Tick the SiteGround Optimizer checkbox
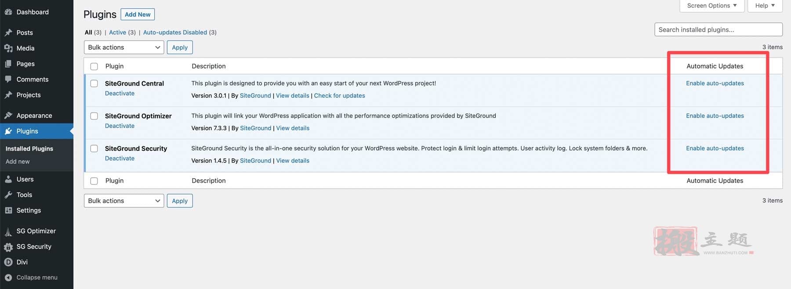This screenshot has width=791, height=289. point(94,116)
